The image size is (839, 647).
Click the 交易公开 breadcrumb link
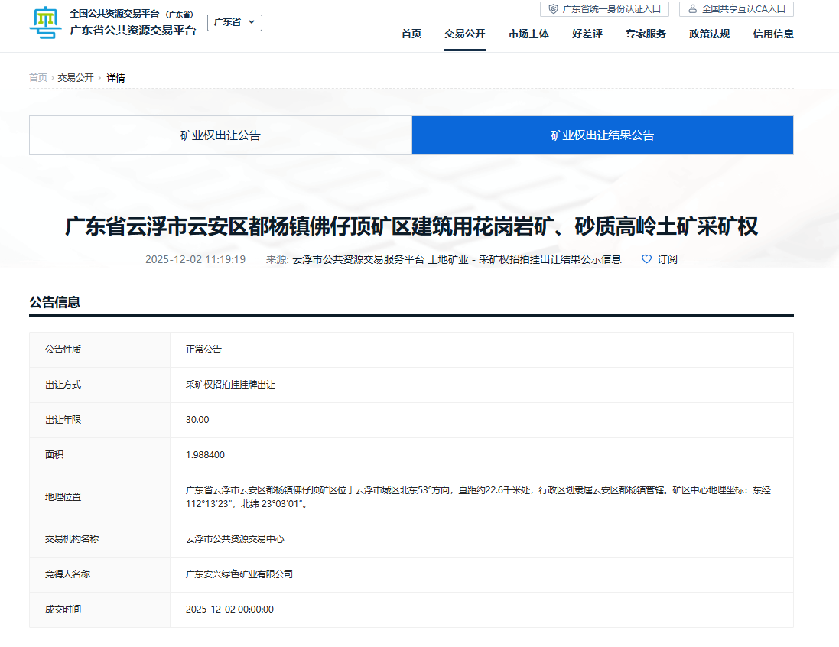[x=75, y=78]
